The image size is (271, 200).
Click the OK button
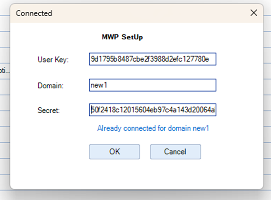114,152
